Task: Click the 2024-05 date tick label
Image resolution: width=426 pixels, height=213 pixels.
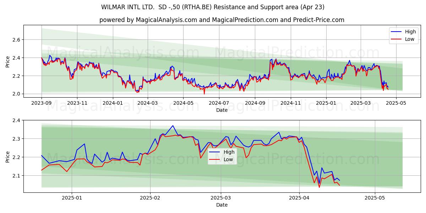Action: point(183,103)
